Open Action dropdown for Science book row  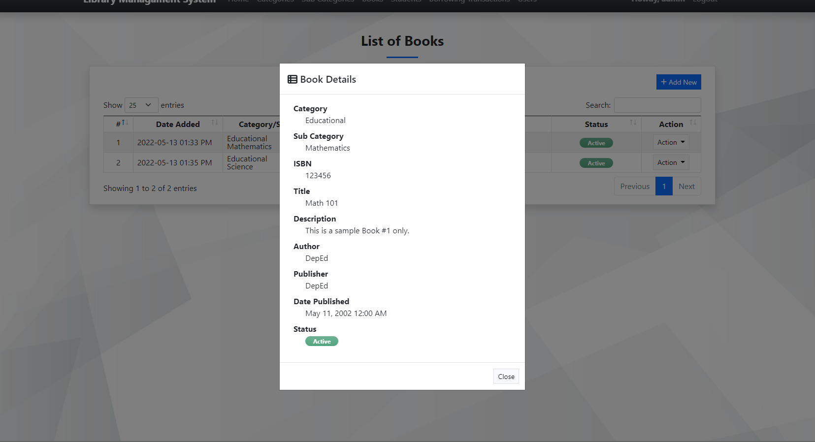671,162
